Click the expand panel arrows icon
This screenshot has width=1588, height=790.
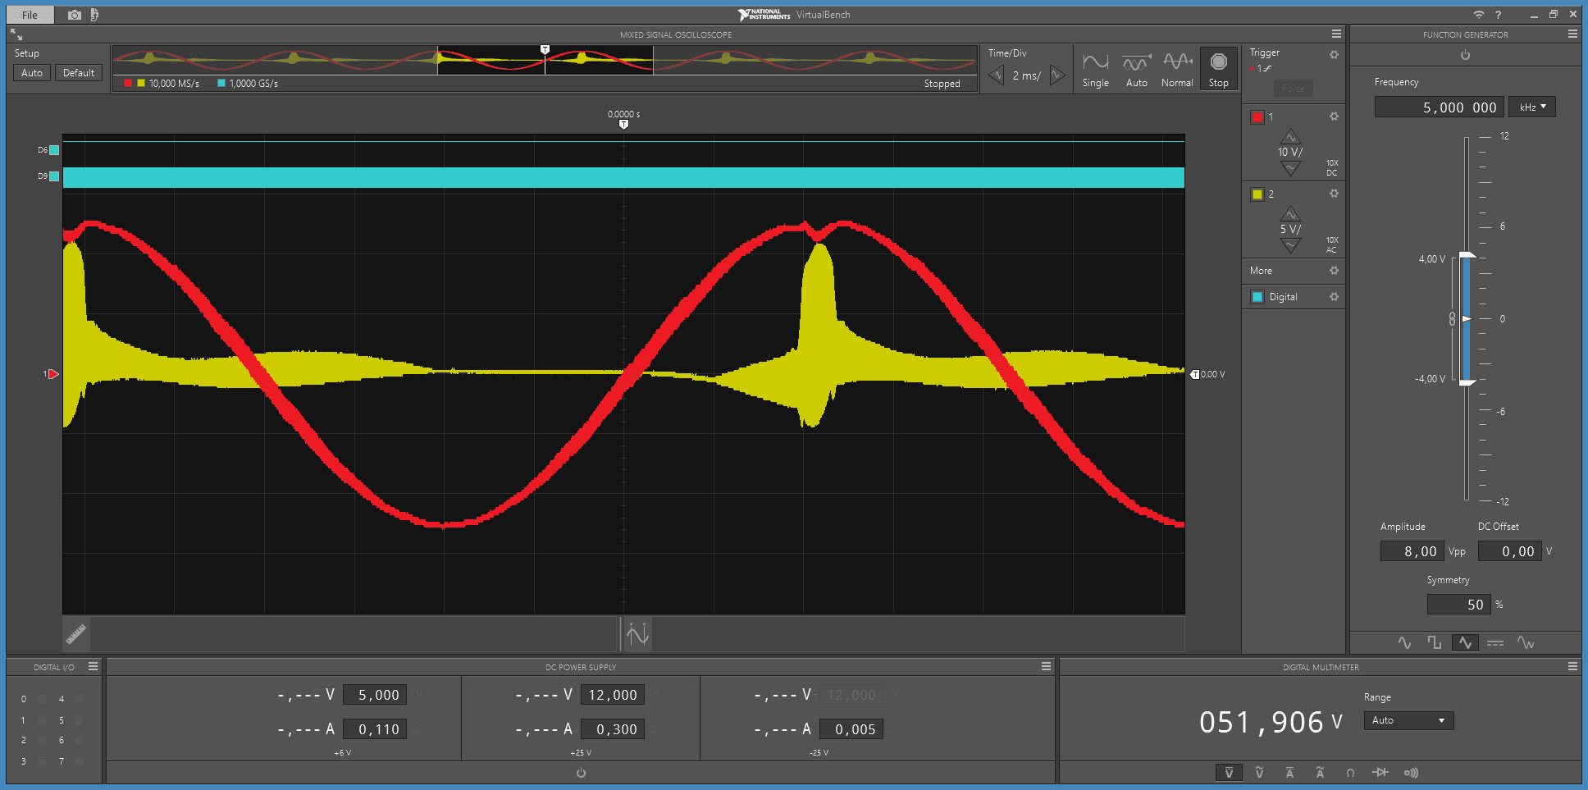pos(16,34)
